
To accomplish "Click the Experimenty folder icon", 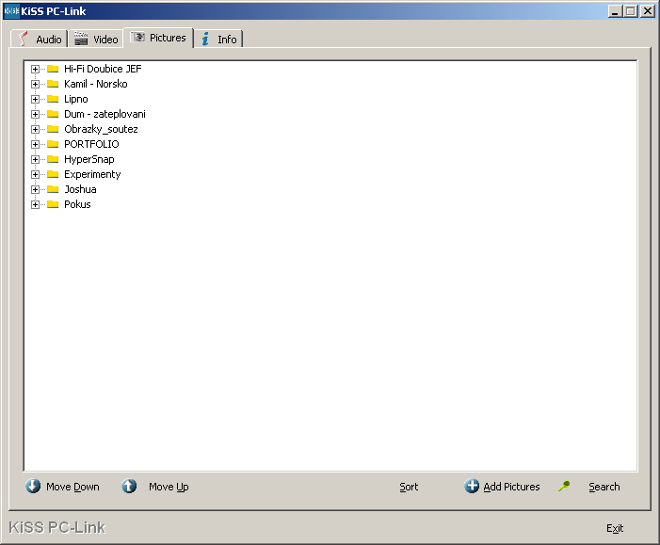I will [53, 174].
